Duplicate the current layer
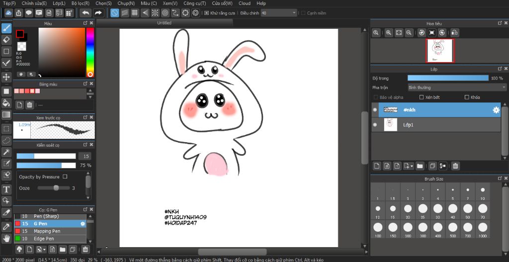This screenshot has width=509, height=262. click(x=432, y=166)
